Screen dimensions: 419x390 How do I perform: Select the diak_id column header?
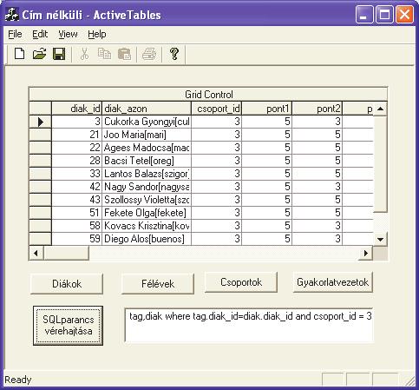click(76, 109)
